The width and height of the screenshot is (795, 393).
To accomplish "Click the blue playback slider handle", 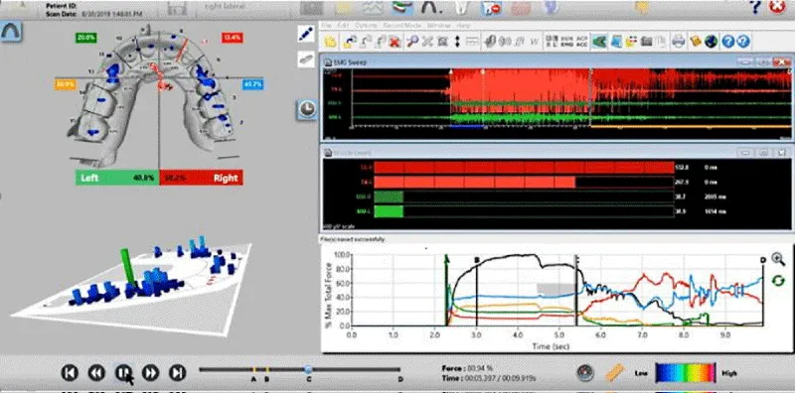I will click(x=308, y=370).
